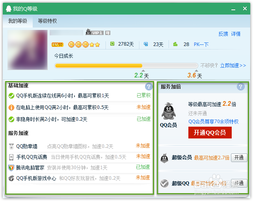Click green check icon beside QQ手机版连续在线
This screenshot has height=201, width=253.
click(x=11, y=96)
